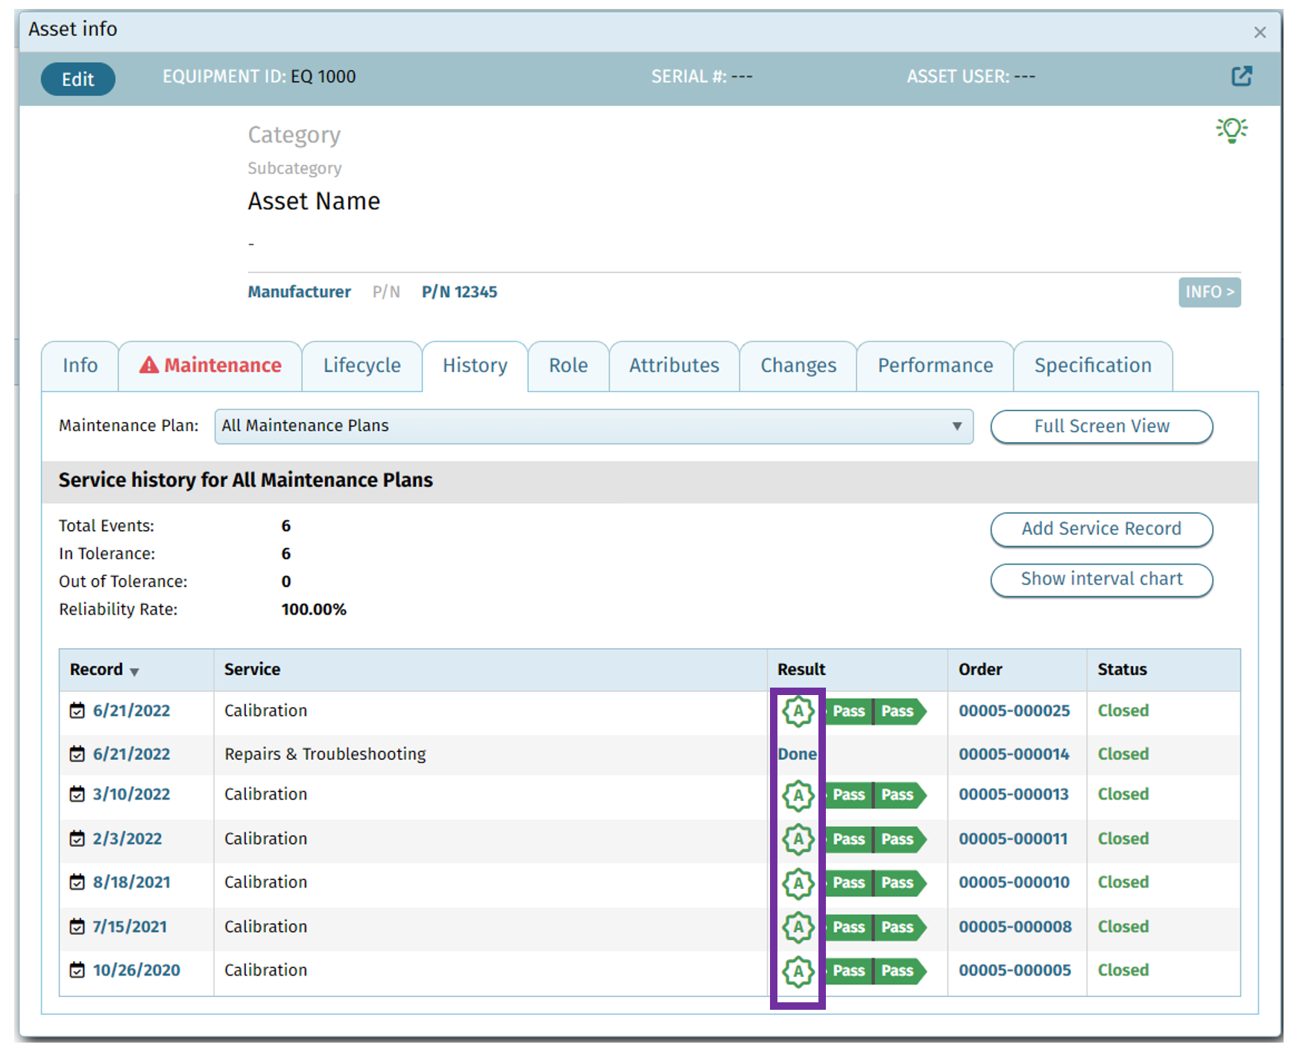Click Add Service Record button
Image resolution: width=1294 pixels, height=1056 pixels.
point(1102,529)
